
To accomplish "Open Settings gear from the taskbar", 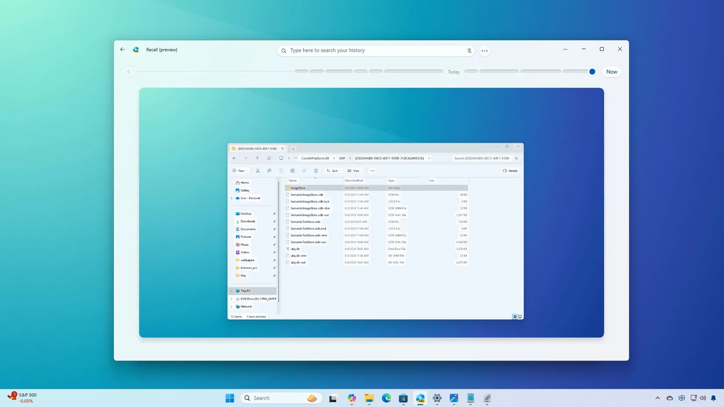I will tap(437, 398).
